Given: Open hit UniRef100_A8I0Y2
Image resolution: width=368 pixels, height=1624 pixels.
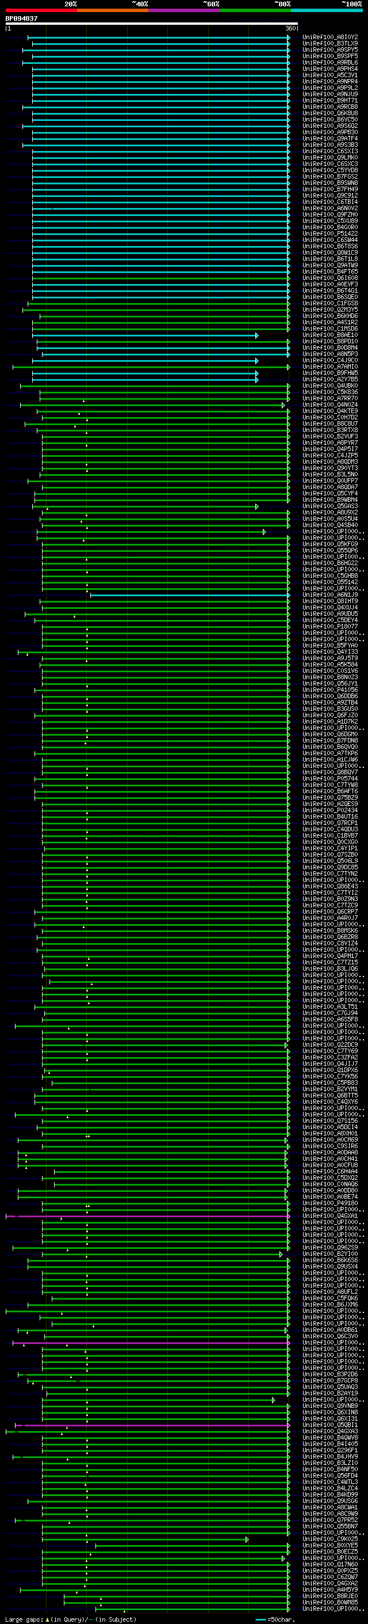Looking at the screenshot, I should 330,37.
